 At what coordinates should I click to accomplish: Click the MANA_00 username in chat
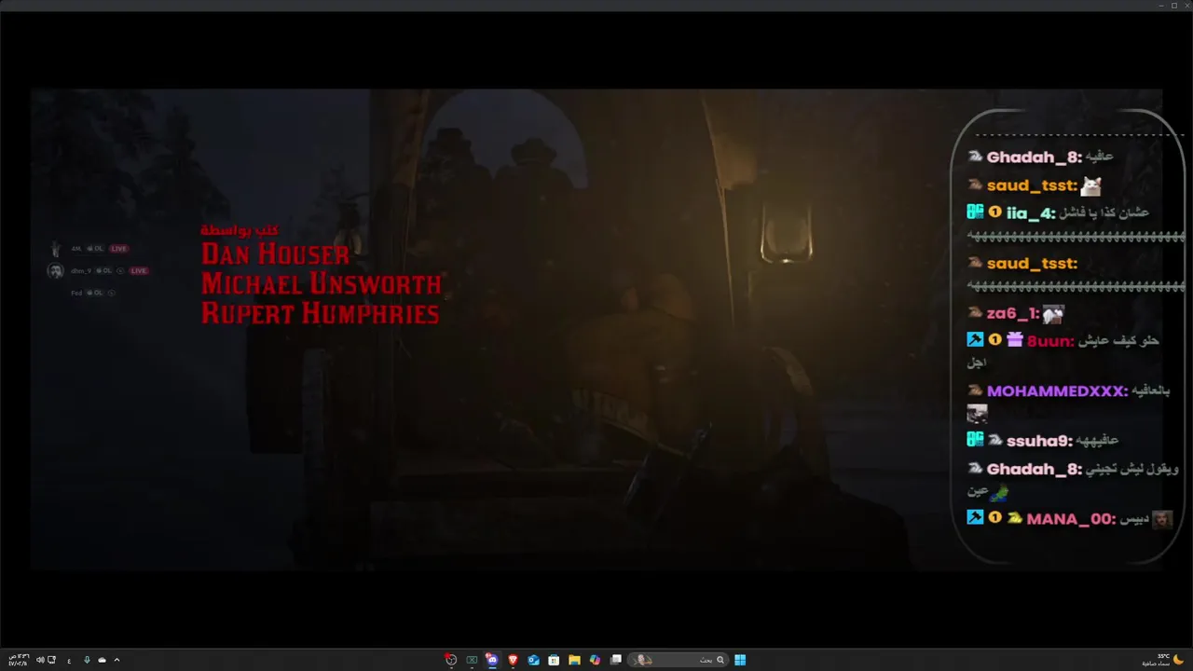(x=1071, y=519)
